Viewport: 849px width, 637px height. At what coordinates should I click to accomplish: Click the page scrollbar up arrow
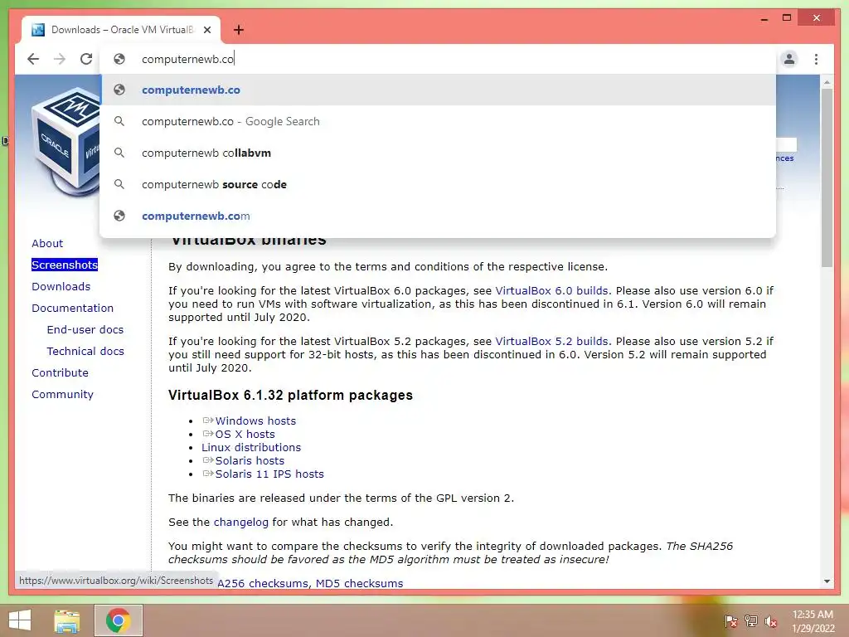tap(827, 82)
